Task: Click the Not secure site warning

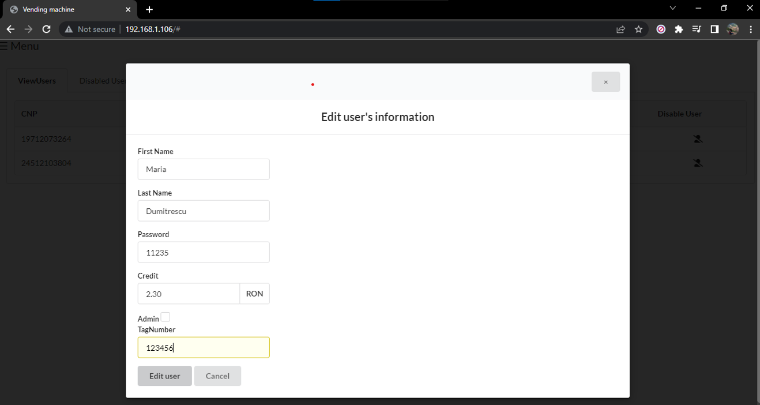Action: (90, 29)
